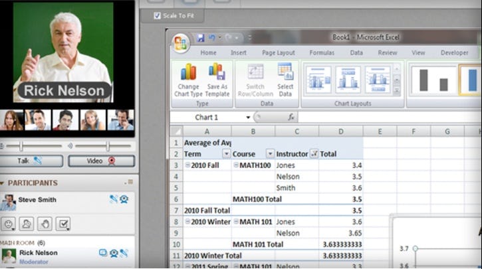Click the Excel Office button
Screen dimensions: 482x269
pyautogui.click(x=180, y=43)
